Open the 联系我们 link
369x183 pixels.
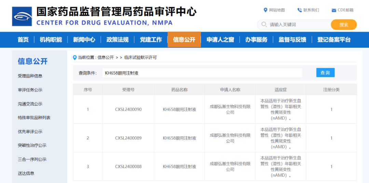tap(311, 10)
